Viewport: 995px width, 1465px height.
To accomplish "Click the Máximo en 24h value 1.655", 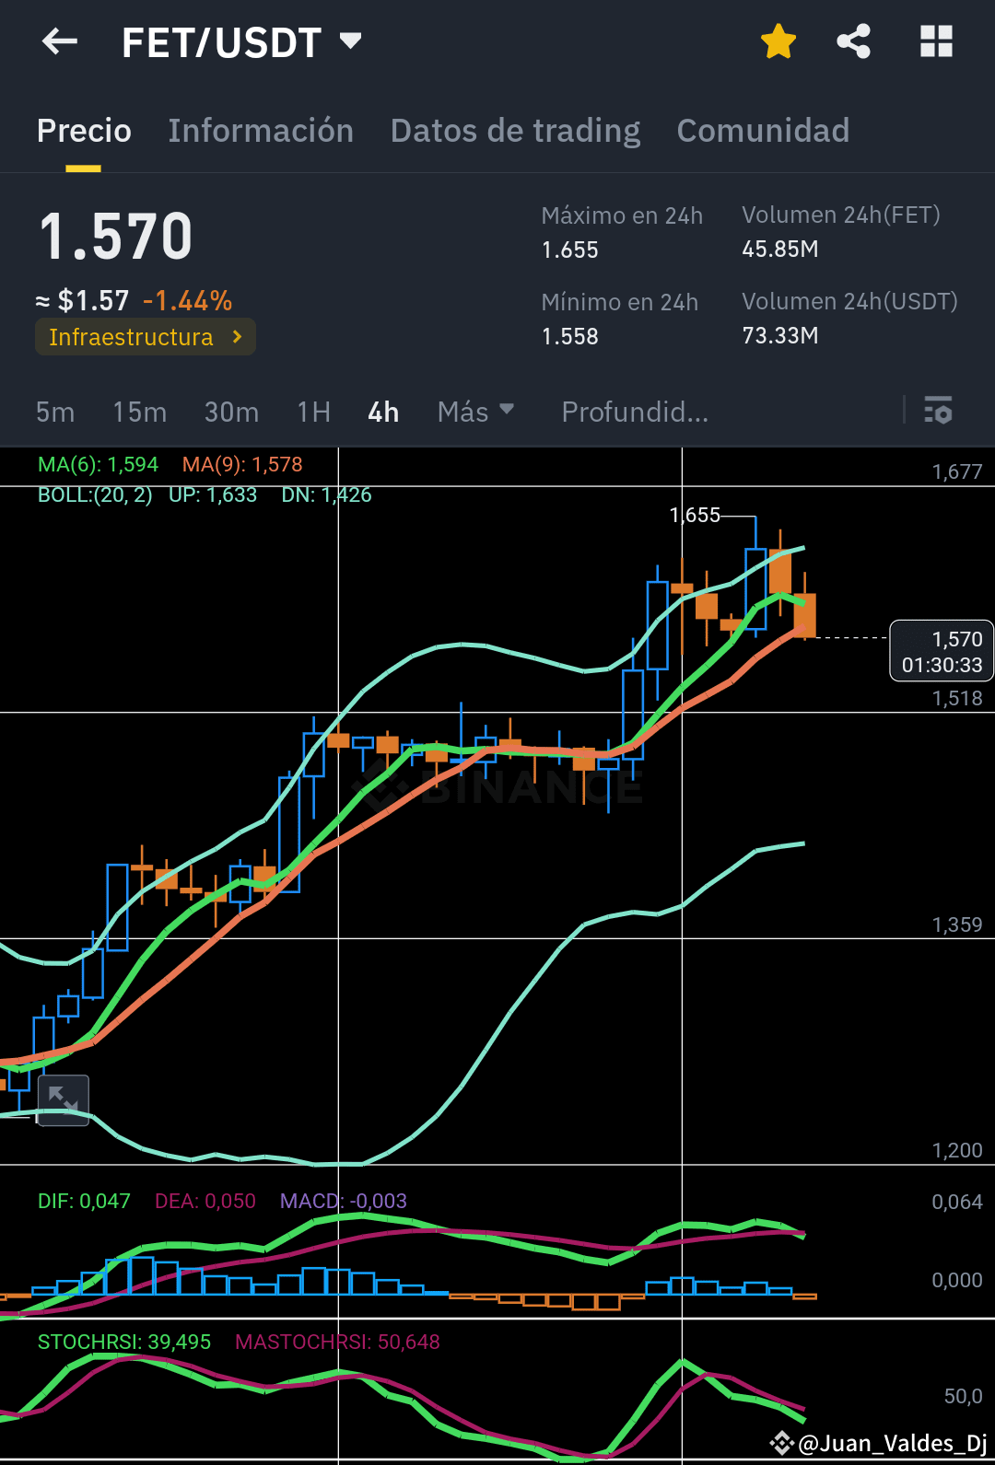I will point(569,250).
